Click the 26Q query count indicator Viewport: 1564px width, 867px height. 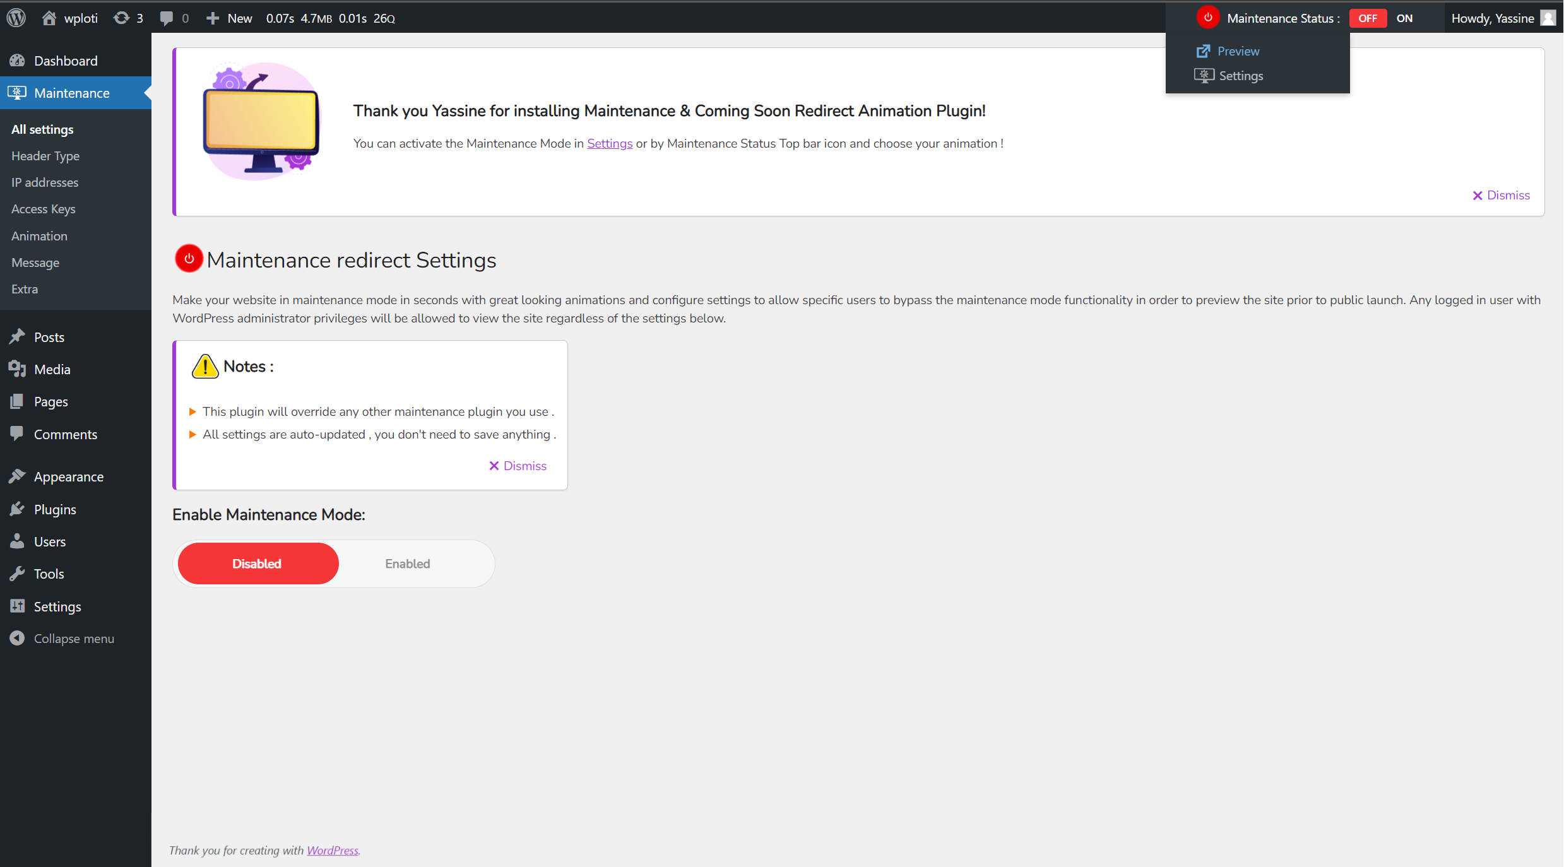[x=384, y=18]
